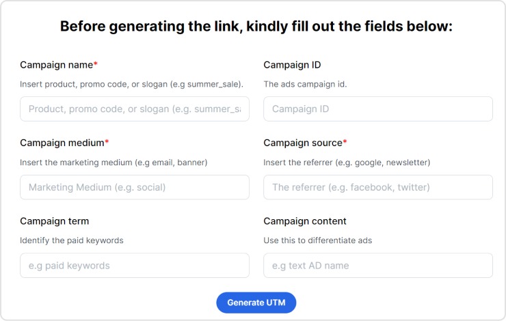Click the paid keywords input field
The height and width of the screenshot is (321, 506).
(x=135, y=266)
